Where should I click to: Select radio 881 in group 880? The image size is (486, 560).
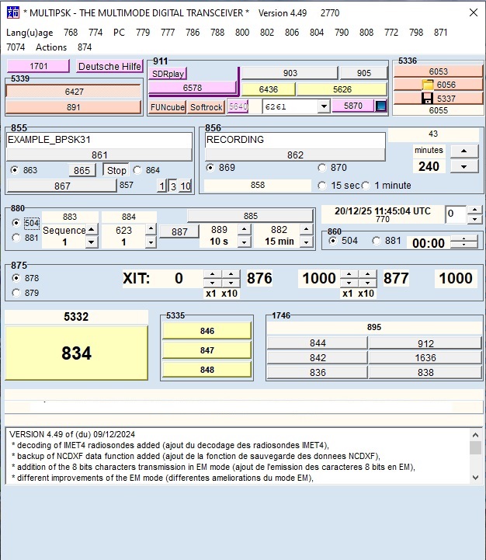pyautogui.click(x=16, y=238)
